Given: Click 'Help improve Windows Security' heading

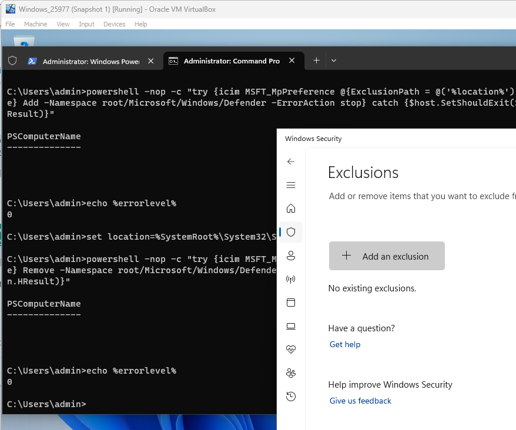Looking at the screenshot, I should point(390,385).
